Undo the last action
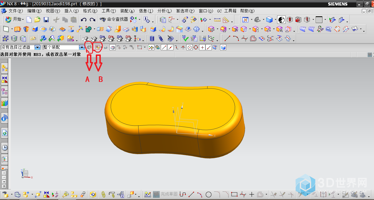 pos(84,20)
